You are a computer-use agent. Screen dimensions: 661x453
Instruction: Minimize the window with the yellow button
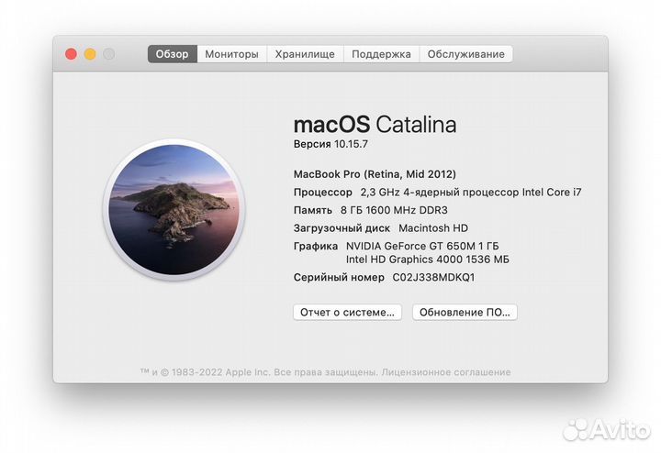90,54
